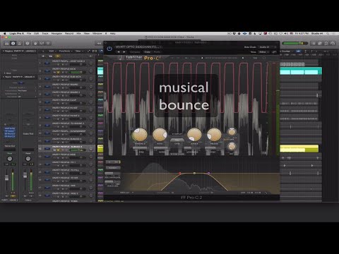The image size is (339, 254).
Task: Open the MIDI Learn dropdown
Action: [127, 193]
